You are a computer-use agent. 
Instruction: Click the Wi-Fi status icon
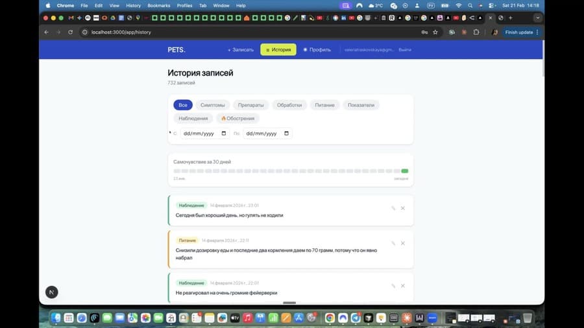click(x=459, y=6)
